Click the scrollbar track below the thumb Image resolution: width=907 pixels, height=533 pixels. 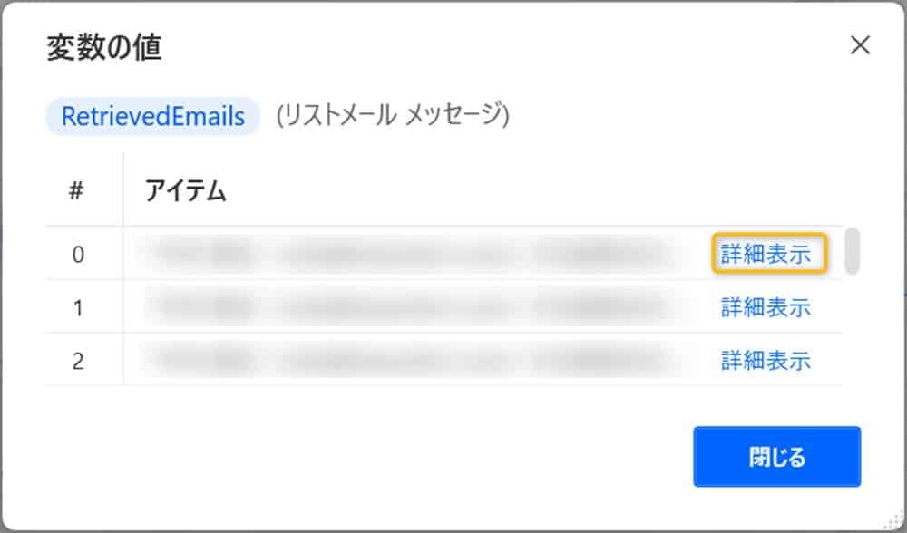852,335
